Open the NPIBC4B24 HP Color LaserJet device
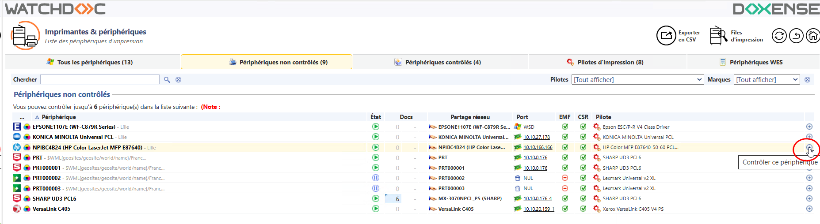The height and width of the screenshot is (224, 820). point(88,148)
